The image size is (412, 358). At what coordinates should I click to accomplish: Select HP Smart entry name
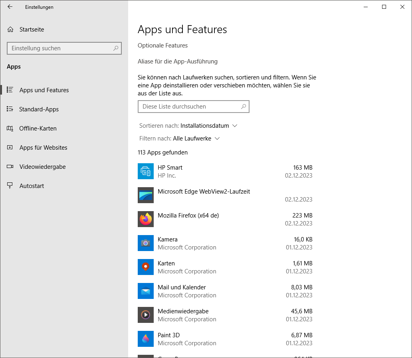[170, 168]
